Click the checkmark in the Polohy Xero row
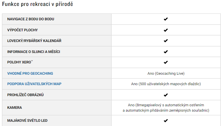This screenshot has height=126, width=221. click(166, 62)
